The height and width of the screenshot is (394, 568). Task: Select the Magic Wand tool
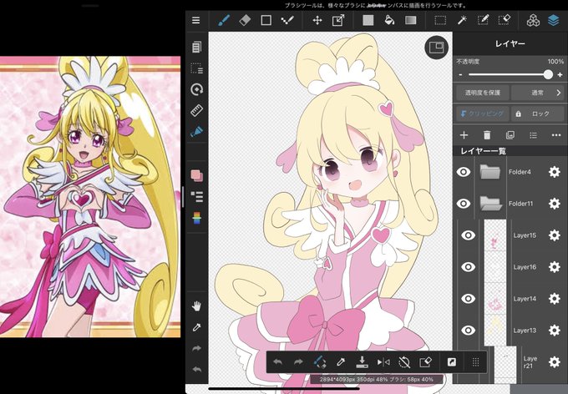tap(461, 20)
